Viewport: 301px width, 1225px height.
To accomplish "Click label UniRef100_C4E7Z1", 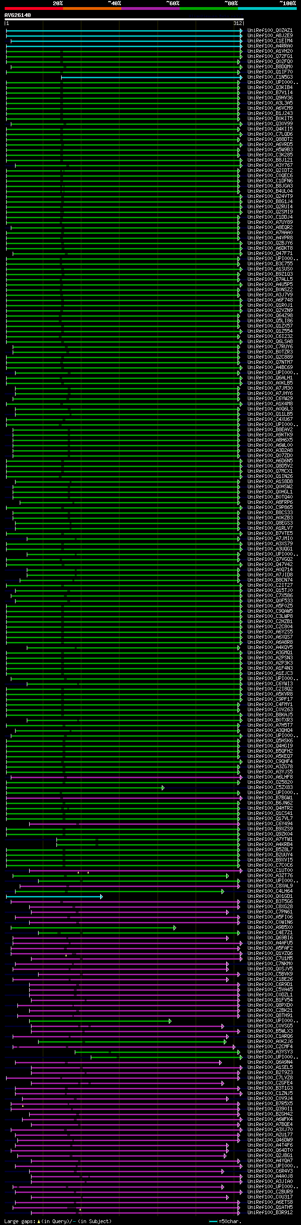I will point(269,933).
